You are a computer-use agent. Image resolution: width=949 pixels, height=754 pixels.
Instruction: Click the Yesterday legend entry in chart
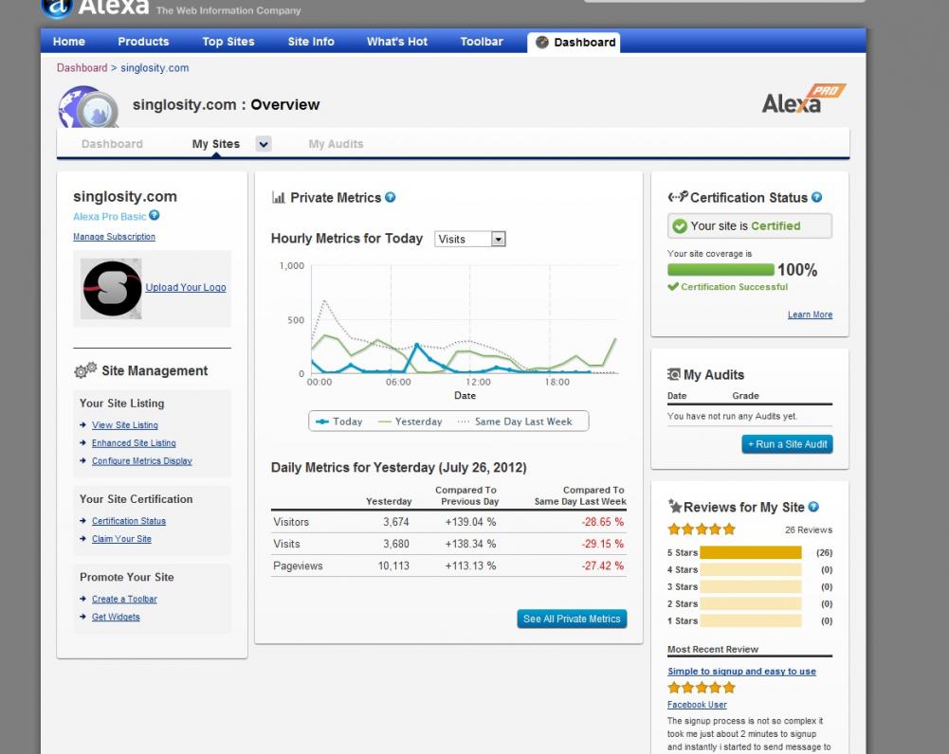(x=411, y=422)
